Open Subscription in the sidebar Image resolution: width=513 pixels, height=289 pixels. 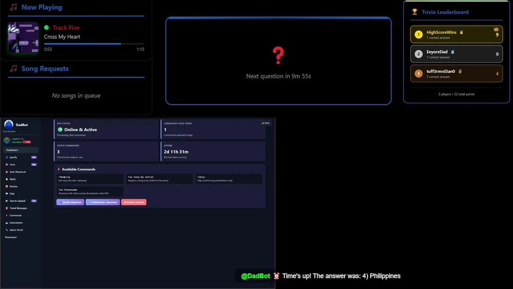(21, 223)
